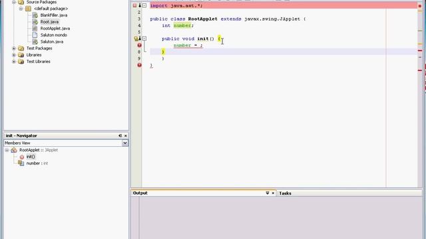
Task: Close the Navigator panel
Action: [x=126, y=135]
